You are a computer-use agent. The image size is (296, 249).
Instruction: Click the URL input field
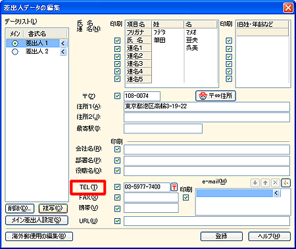[x=207, y=221]
